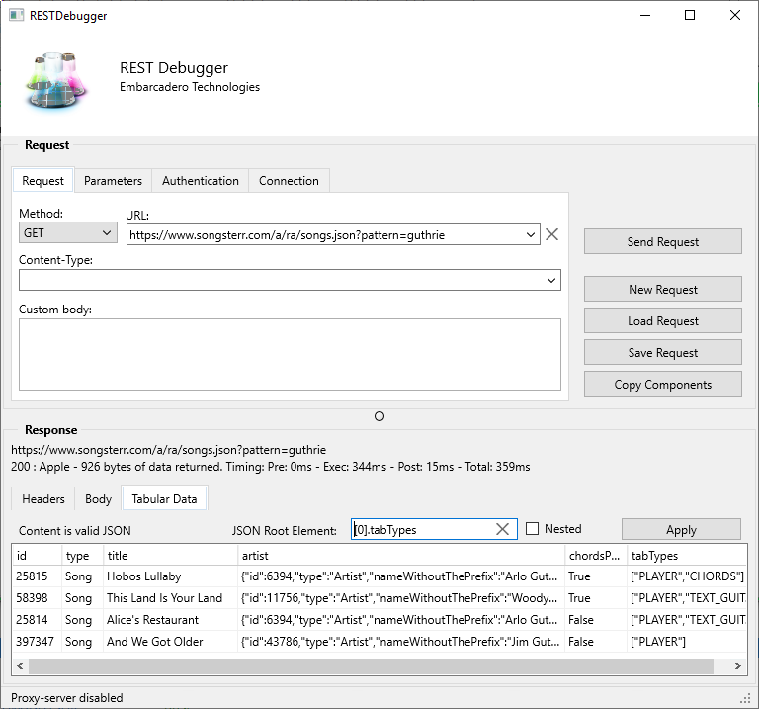Click the REST Debugger flask logo

click(55, 80)
